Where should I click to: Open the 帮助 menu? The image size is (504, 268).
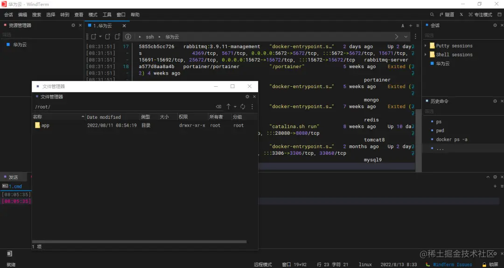click(x=135, y=14)
